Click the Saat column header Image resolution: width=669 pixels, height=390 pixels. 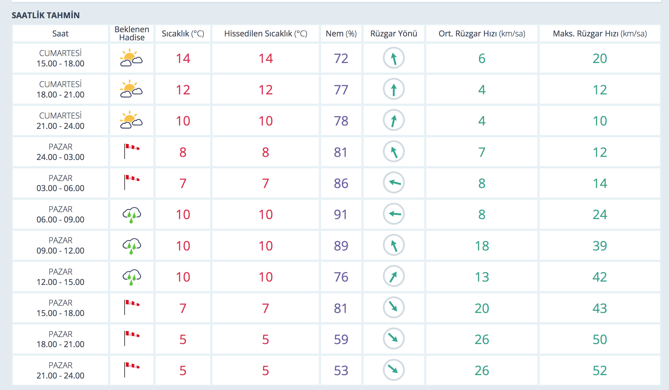[60, 34]
